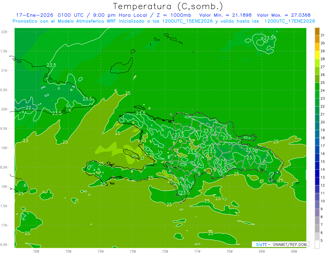Click the "21N" latitude axis label
330x255 pixels.
click(4, 70)
